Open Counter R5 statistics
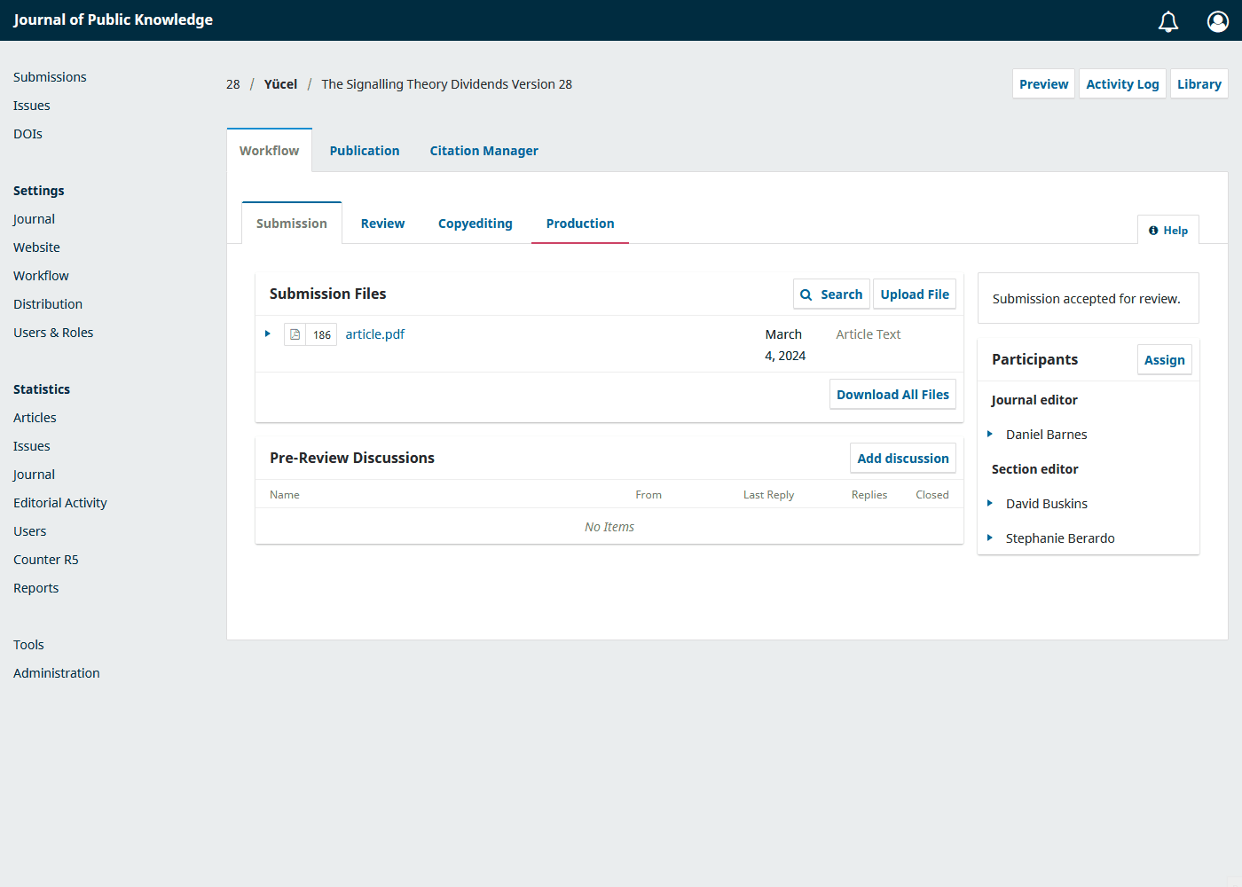 tap(46, 560)
